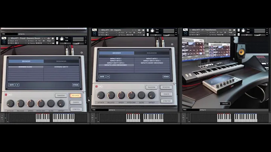Image resolution: width=271 pixels, height=152 pixels.
Task: Go to next preset arrow in Transformers header
Action: (x=226, y=30)
